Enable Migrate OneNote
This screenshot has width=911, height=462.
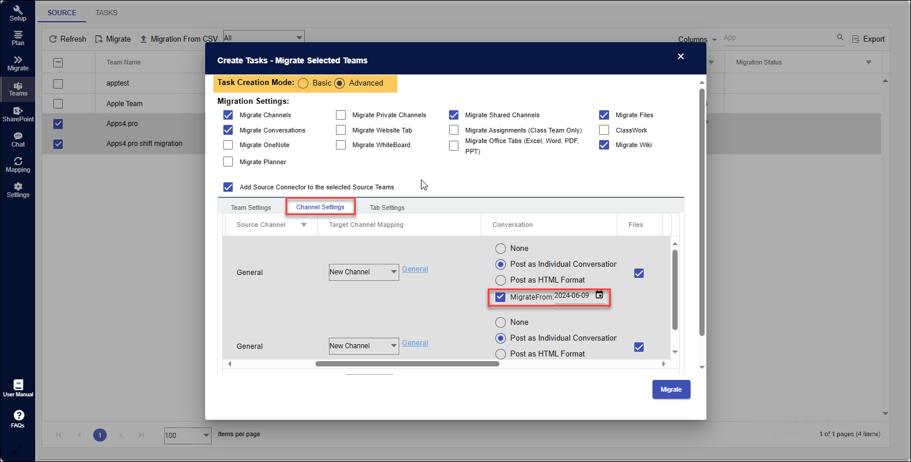(228, 145)
